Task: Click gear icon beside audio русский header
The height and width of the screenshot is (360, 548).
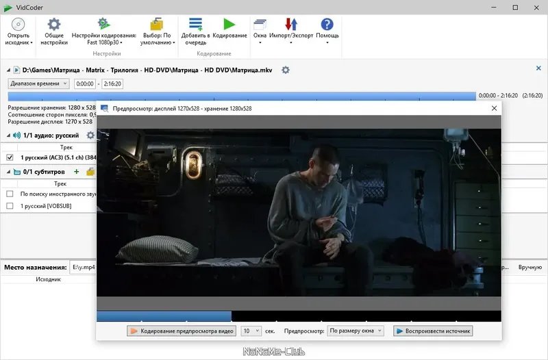Action: point(90,135)
